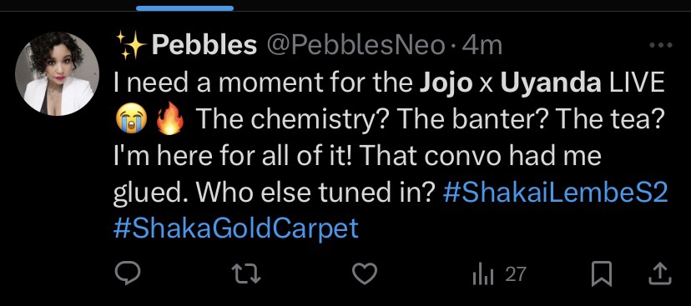Viewport: 691px width, 306px height.
Task: Click the 4m timestamp of the tweet
Action: [482, 45]
